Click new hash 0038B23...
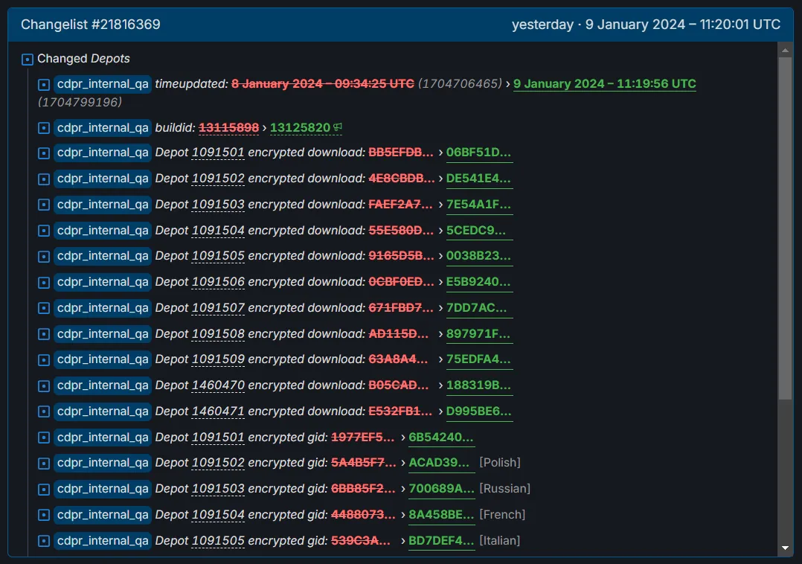 (479, 256)
